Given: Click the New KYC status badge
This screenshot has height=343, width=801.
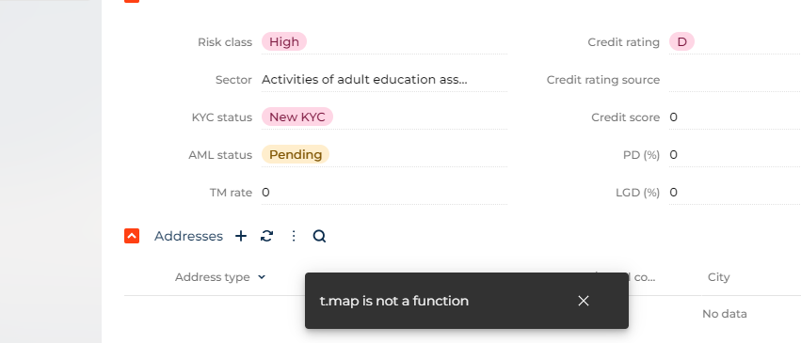Looking at the screenshot, I should click(x=297, y=117).
